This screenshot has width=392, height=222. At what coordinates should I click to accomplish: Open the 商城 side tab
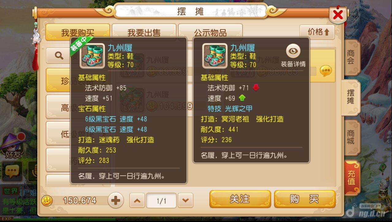pyautogui.click(x=351, y=137)
